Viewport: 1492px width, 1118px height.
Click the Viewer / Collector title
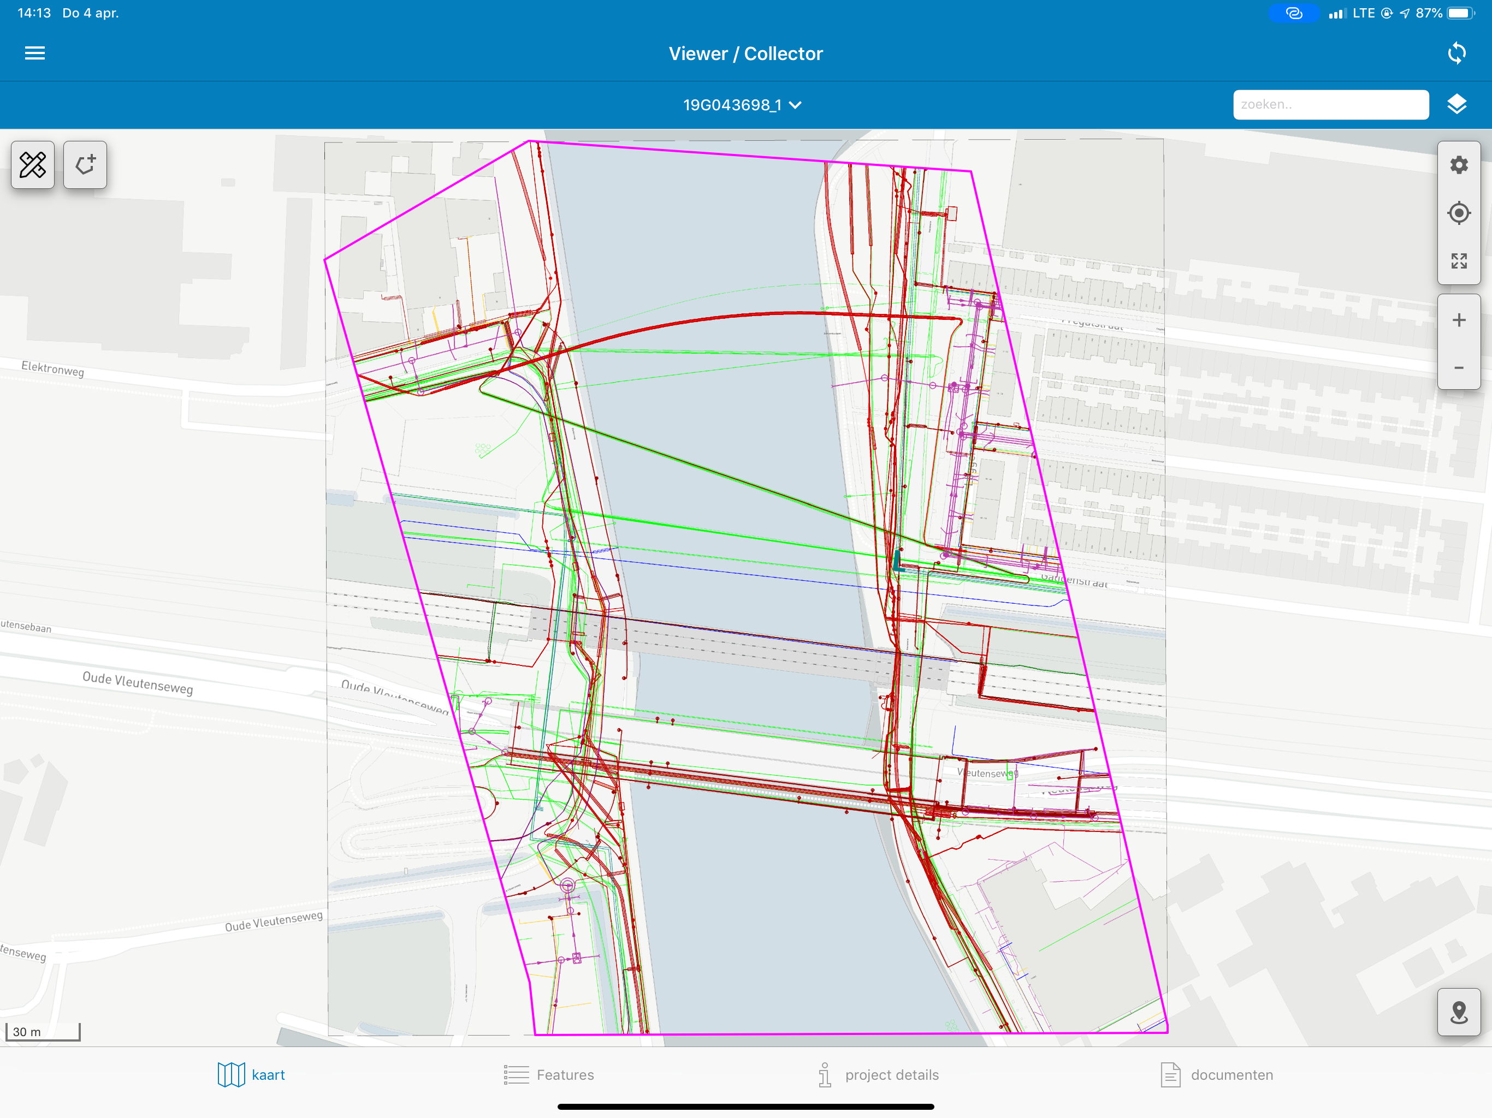point(745,53)
